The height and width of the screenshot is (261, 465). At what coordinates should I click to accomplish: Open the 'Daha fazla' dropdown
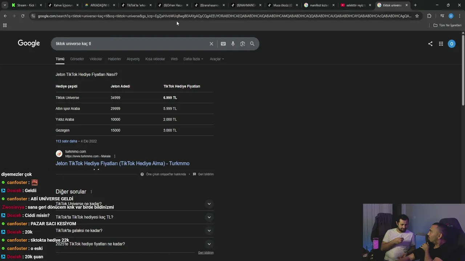point(193,59)
